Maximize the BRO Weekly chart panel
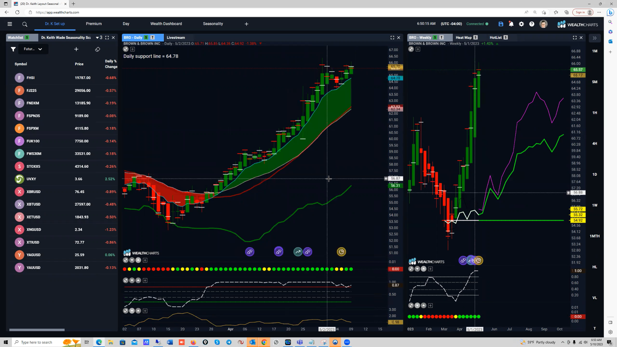617x347 pixels. pyautogui.click(x=575, y=38)
